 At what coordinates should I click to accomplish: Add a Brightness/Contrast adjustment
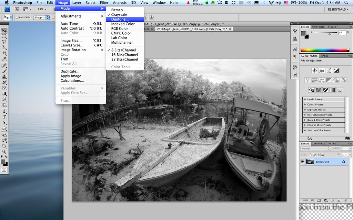314,70
